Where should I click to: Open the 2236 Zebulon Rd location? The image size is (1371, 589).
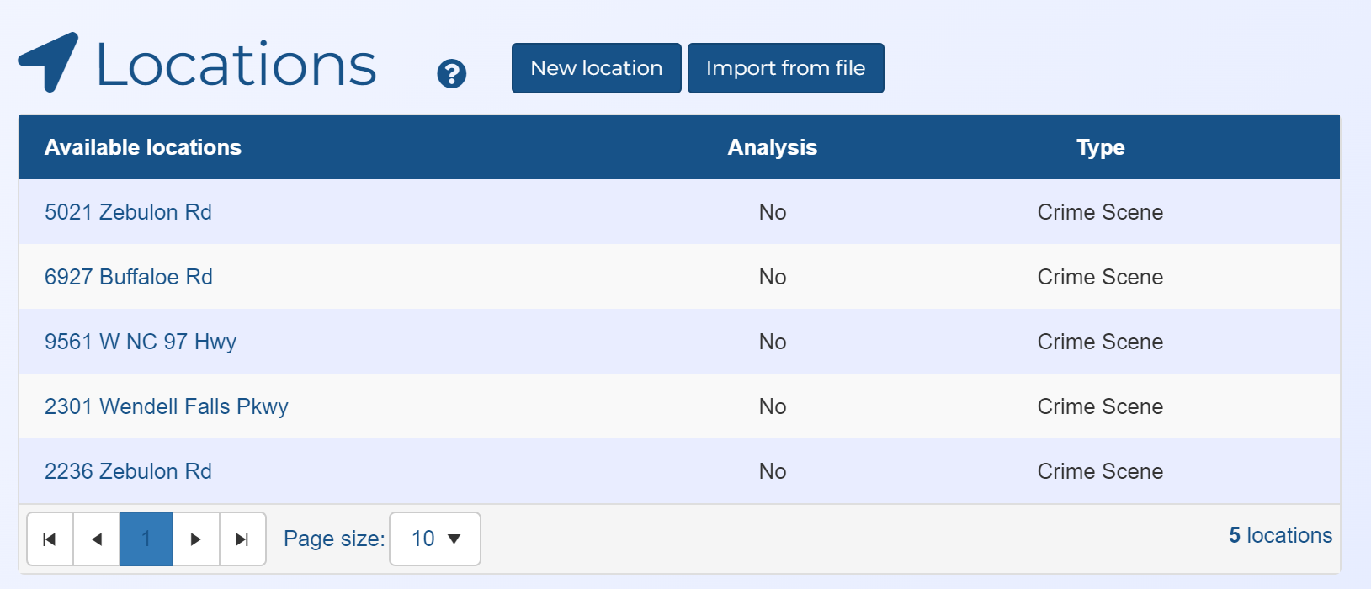(x=128, y=471)
